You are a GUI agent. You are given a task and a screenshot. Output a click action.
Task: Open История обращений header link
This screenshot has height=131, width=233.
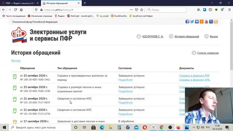[x=187, y=36]
